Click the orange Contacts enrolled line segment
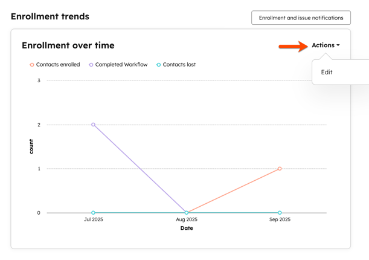Viewport: 369px width, 260px height. tap(233, 190)
